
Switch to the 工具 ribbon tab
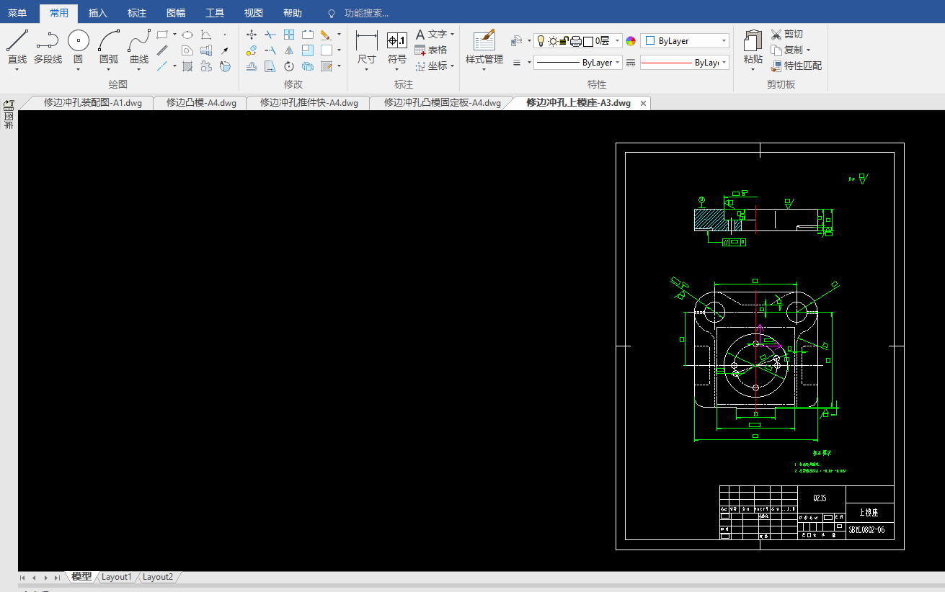(x=215, y=13)
